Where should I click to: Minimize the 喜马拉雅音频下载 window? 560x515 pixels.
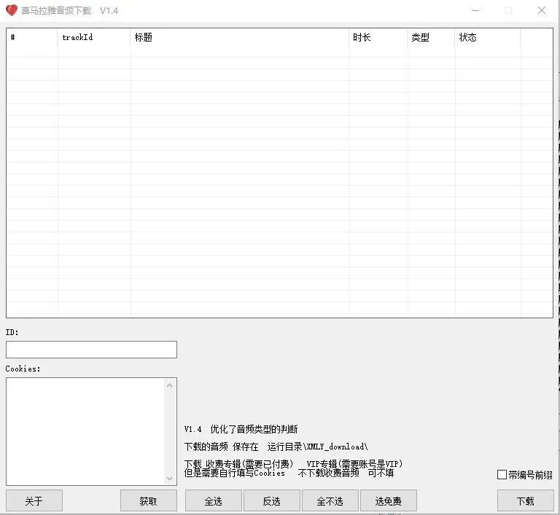[x=475, y=10]
